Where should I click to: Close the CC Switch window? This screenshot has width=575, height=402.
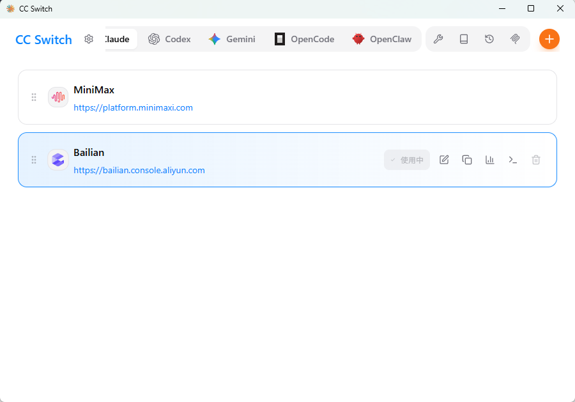(x=560, y=8)
